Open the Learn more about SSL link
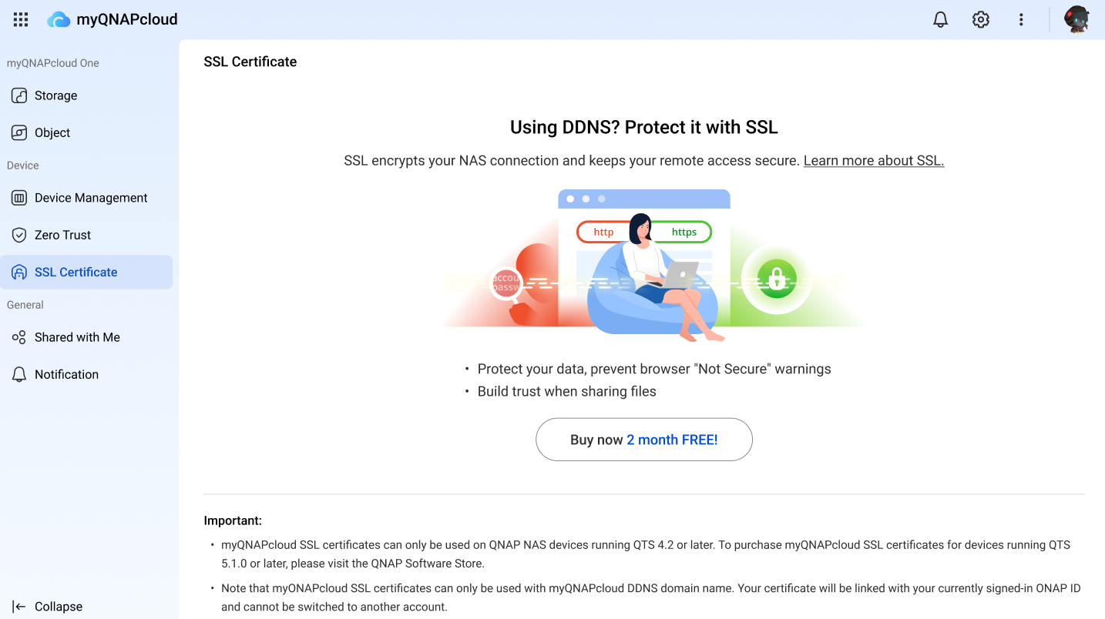The width and height of the screenshot is (1105, 619). coord(873,161)
